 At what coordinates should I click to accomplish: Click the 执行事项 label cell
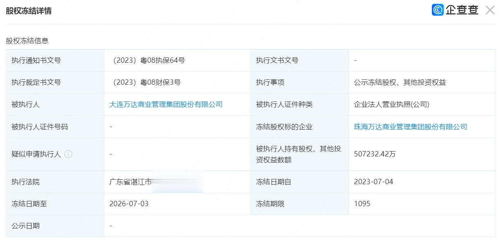tap(300, 82)
